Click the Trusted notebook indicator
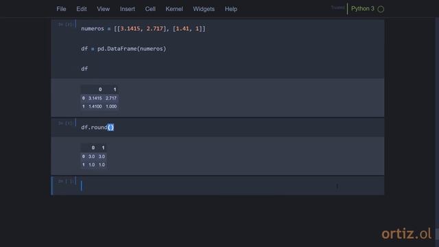The image size is (439, 247). [337, 8]
